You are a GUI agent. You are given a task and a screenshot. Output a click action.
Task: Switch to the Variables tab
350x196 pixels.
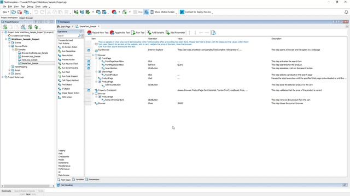point(78,180)
